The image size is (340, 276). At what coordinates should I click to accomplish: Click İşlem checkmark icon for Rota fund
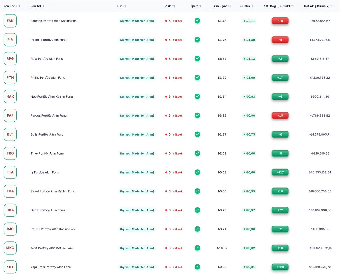point(197,58)
